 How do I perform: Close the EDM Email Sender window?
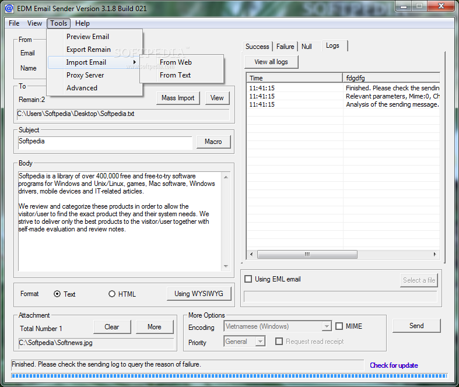(x=441, y=6)
